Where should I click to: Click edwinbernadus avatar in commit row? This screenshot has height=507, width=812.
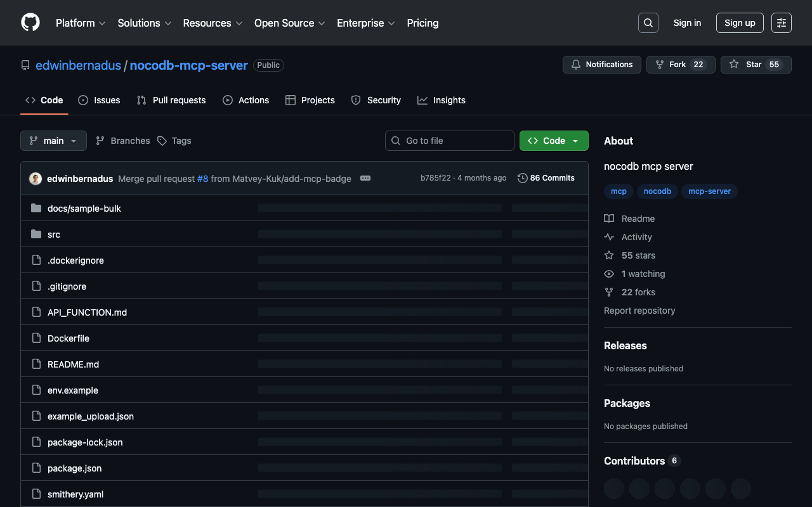tap(36, 179)
